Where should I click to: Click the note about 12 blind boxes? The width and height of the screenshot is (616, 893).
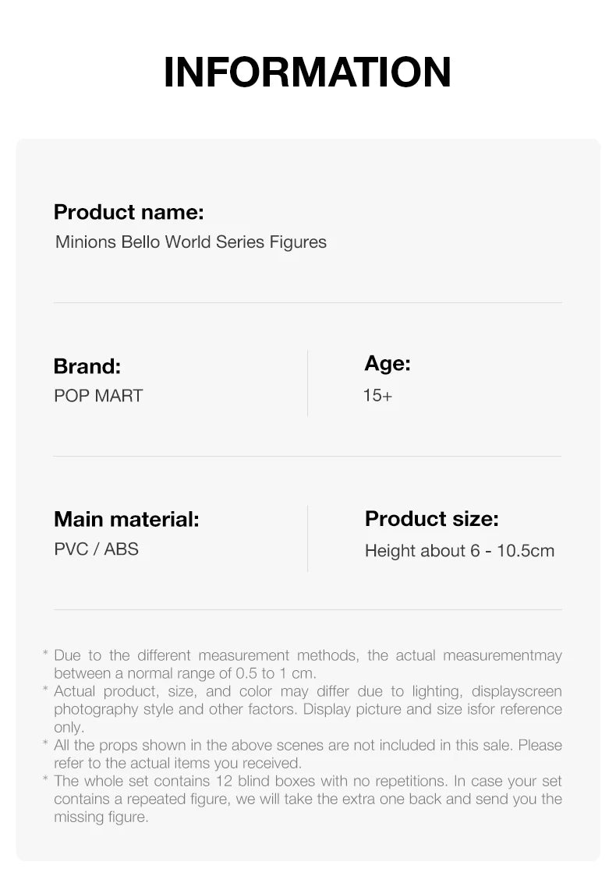point(307,799)
